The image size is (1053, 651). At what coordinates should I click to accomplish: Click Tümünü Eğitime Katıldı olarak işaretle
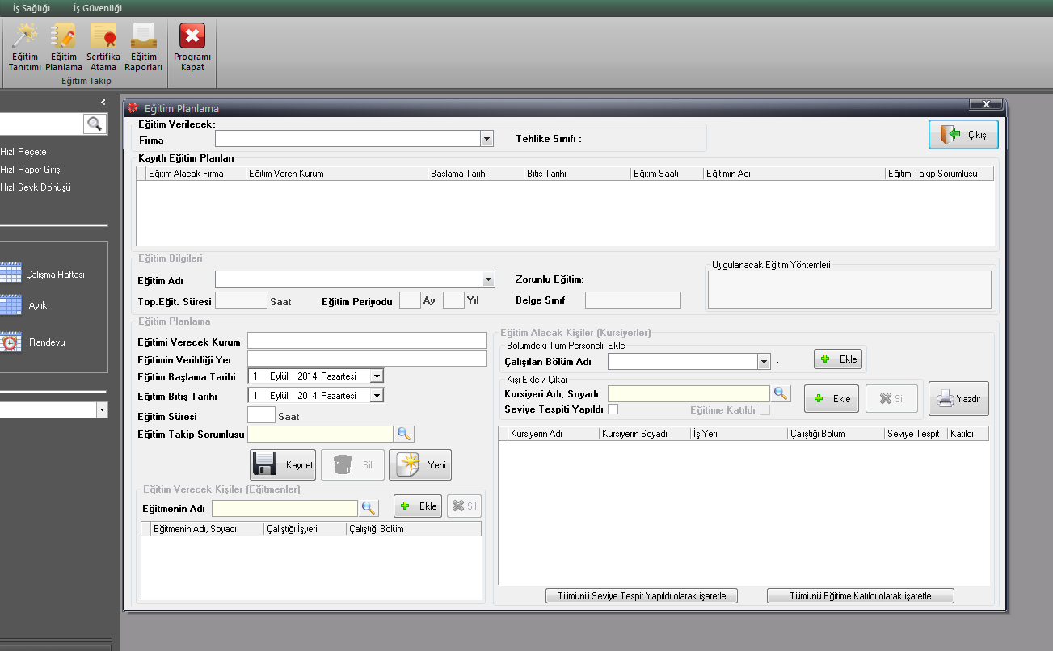[861, 596]
